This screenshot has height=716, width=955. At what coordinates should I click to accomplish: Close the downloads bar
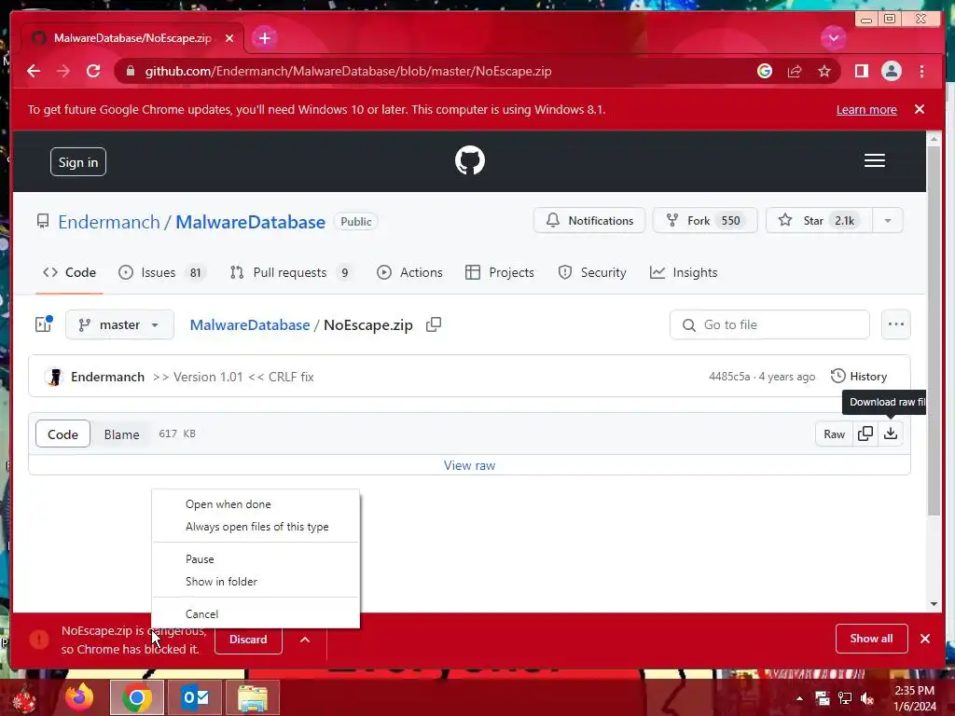pyautogui.click(x=925, y=639)
